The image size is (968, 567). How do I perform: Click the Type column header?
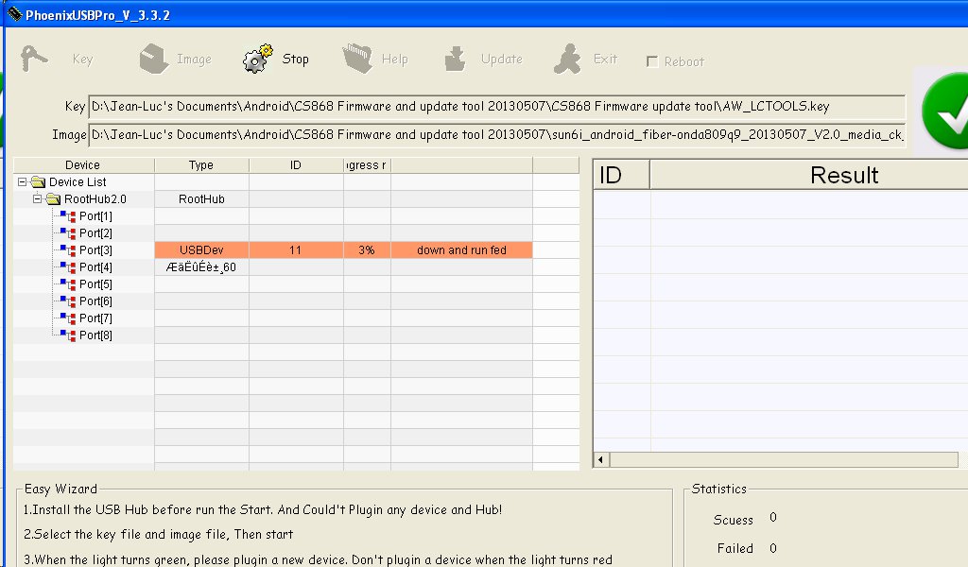click(201, 164)
